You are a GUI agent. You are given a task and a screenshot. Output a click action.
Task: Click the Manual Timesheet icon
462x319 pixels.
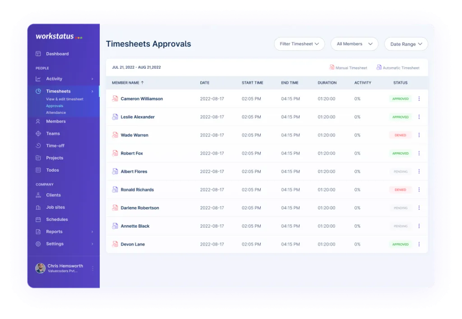(x=332, y=67)
